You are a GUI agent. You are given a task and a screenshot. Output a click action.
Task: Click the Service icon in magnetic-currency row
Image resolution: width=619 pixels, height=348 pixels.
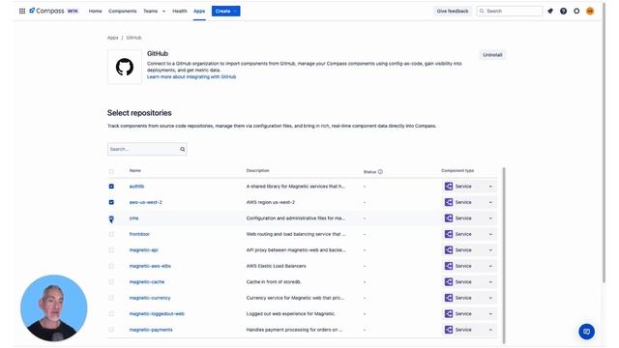449,298
